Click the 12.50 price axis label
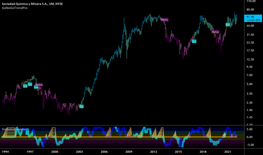Screen dimensions: 263x155 pyautogui.click(x=250, y=59)
